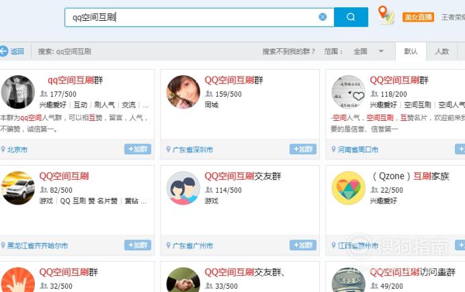Open colorful heart avatar of Qzone互刷家族
This screenshot has height=292, width=465.
point(349,188)
